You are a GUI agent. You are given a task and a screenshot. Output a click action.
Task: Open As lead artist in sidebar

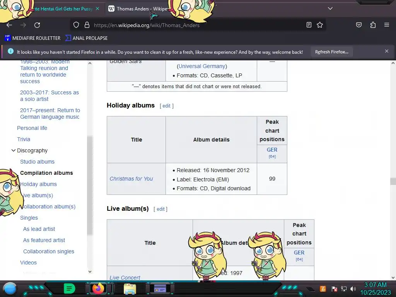[x=39, y=229]
